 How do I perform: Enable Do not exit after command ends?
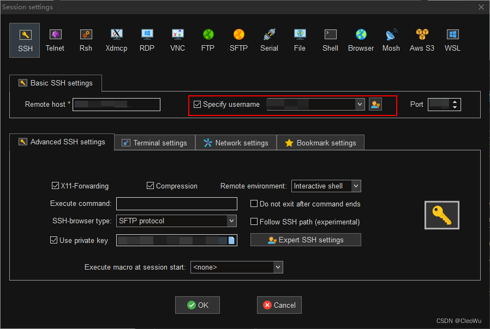[x=254, y=204]
